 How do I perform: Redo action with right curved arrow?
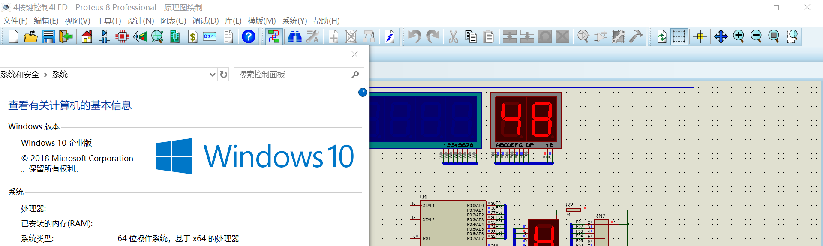click(433, 37)
